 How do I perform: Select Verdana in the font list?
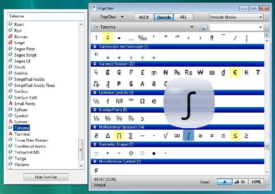tap(21, 164)
